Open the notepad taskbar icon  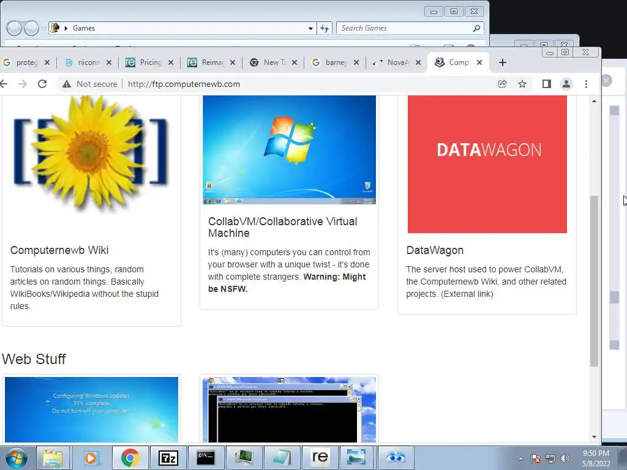[x=282, y=458]
